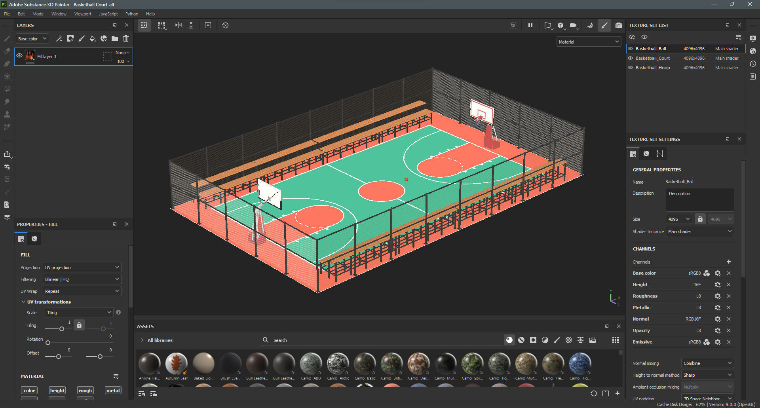
Task: Open the Help menu
Action: coord(150,14)
